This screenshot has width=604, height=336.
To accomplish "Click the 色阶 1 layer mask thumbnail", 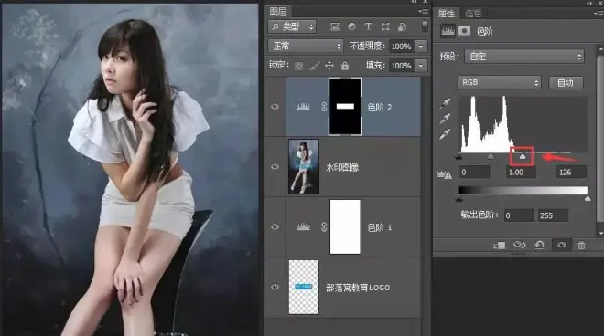I will point(345,226).
